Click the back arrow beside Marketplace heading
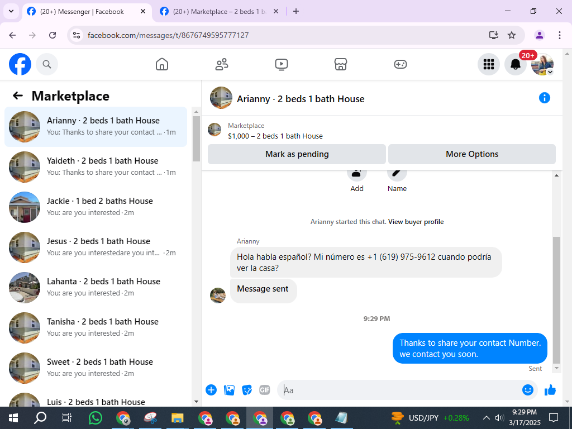Screen dimensions: 572x429 coord(17,96)
